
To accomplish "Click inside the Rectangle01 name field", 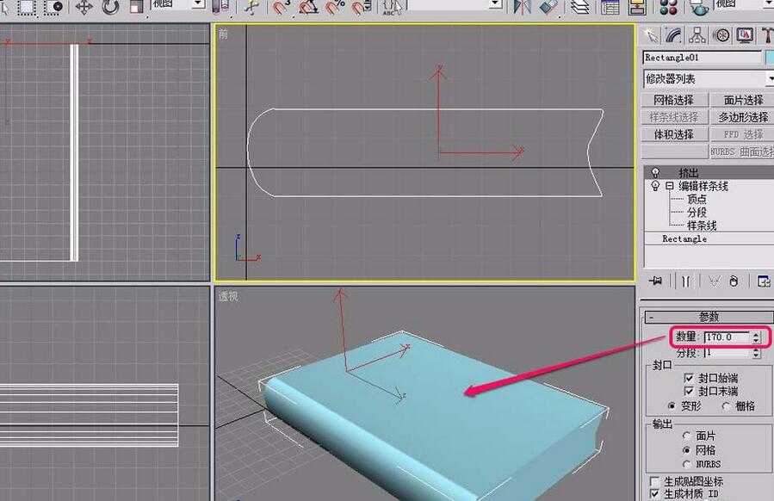I will (699, 58).
